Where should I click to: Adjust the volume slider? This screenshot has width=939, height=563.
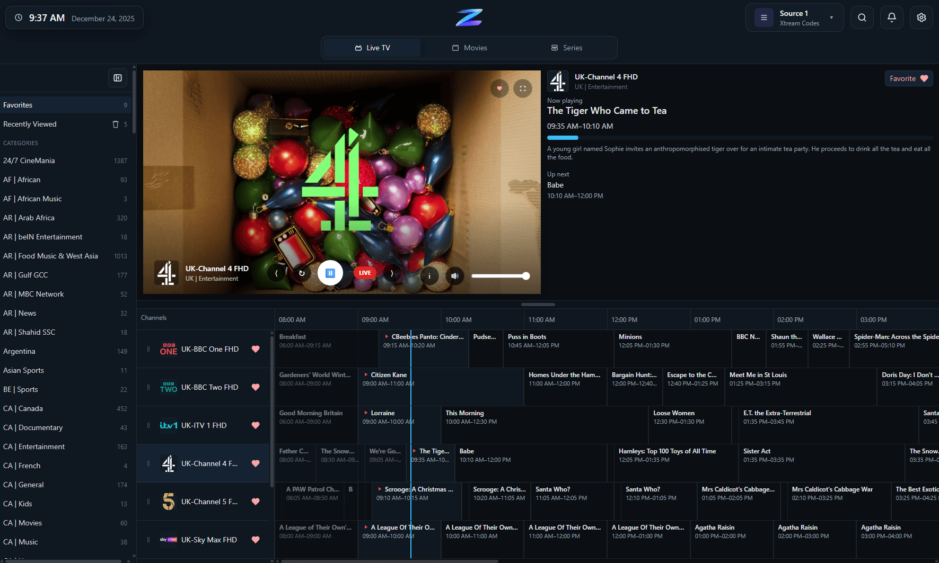[x=500, y=275]
